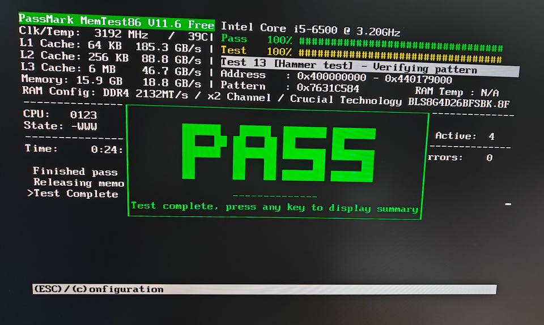Click the green Pass progress bar
Viewport: 544px width, 325px height.
click(401, 44)
